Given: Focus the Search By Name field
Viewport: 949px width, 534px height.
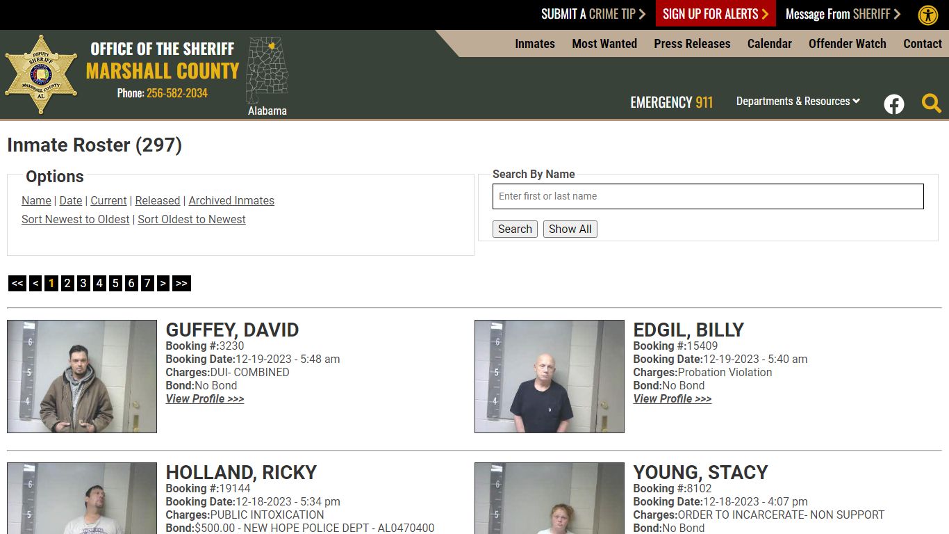Looking at the screenshot, I should [708, 196].
